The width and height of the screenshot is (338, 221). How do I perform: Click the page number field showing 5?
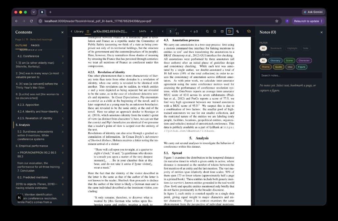coord(170,31)
